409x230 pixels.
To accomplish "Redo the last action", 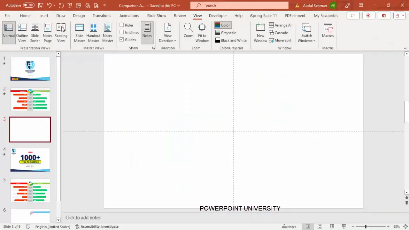I will (61, 5).
